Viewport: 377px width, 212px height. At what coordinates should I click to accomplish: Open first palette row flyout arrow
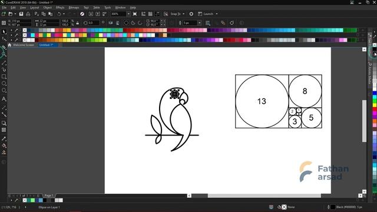click(11, 30)
